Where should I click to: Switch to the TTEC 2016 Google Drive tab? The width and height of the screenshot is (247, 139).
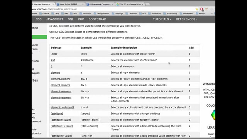pos(130,4)
